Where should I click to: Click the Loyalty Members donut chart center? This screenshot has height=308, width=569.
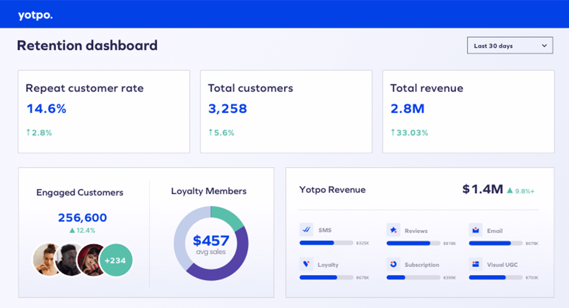coord(211,243)
